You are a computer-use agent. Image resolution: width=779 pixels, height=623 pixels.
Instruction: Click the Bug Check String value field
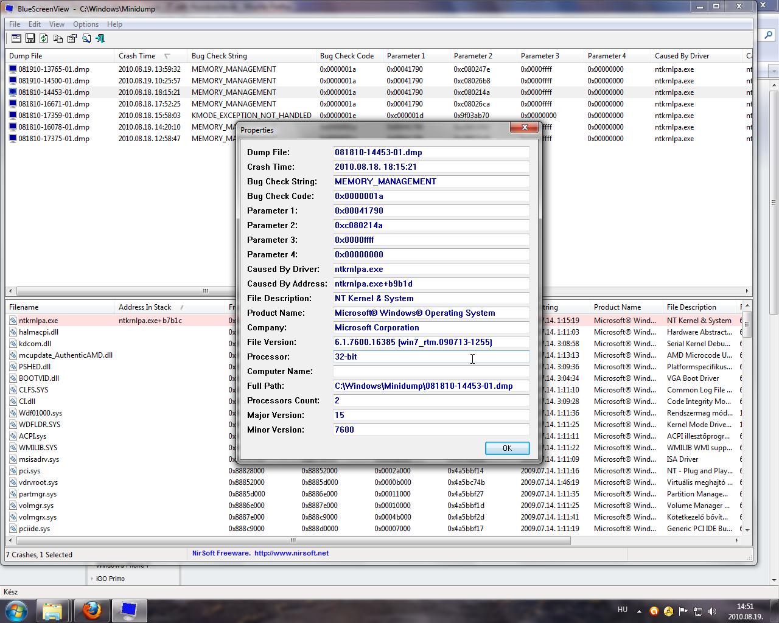coord(431,182)
